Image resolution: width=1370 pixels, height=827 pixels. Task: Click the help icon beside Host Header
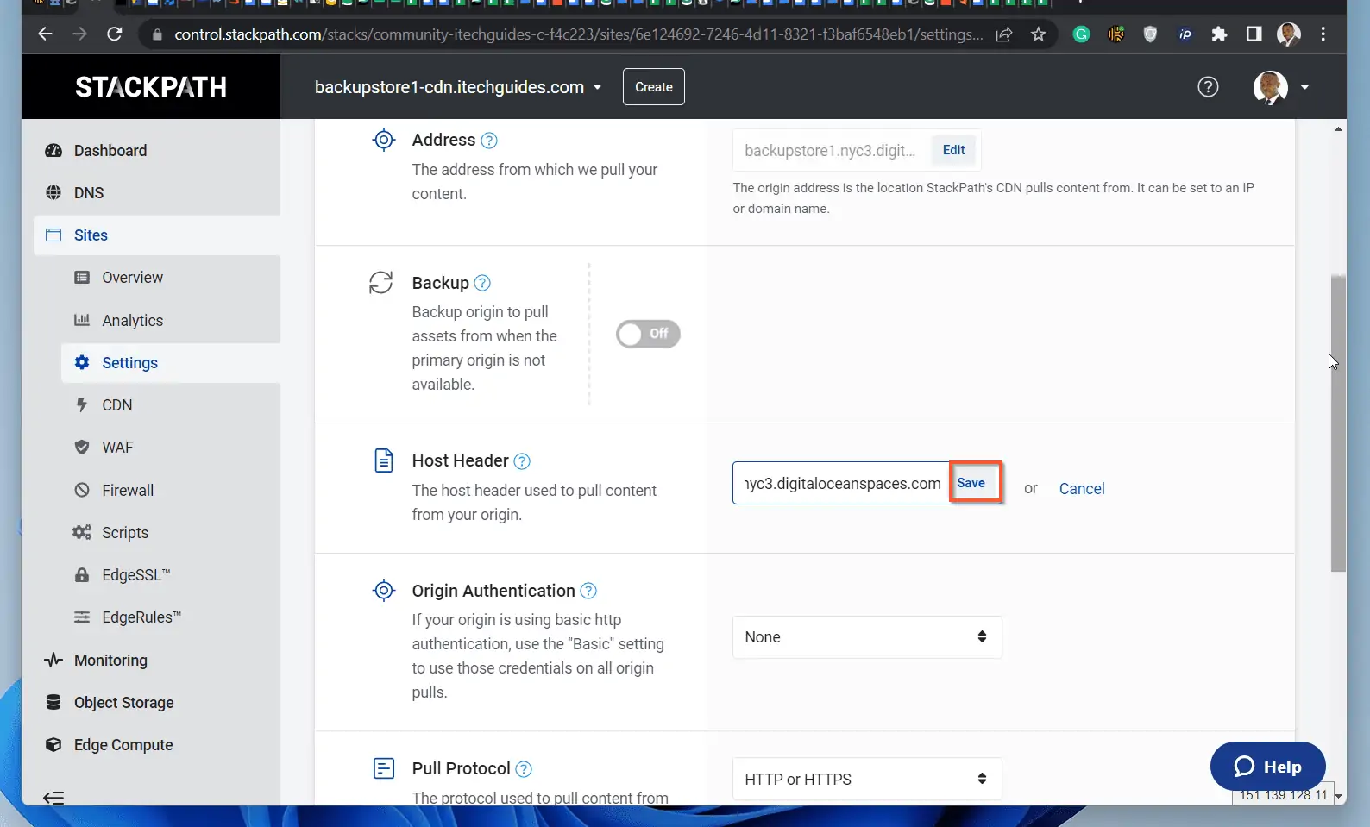522,461
